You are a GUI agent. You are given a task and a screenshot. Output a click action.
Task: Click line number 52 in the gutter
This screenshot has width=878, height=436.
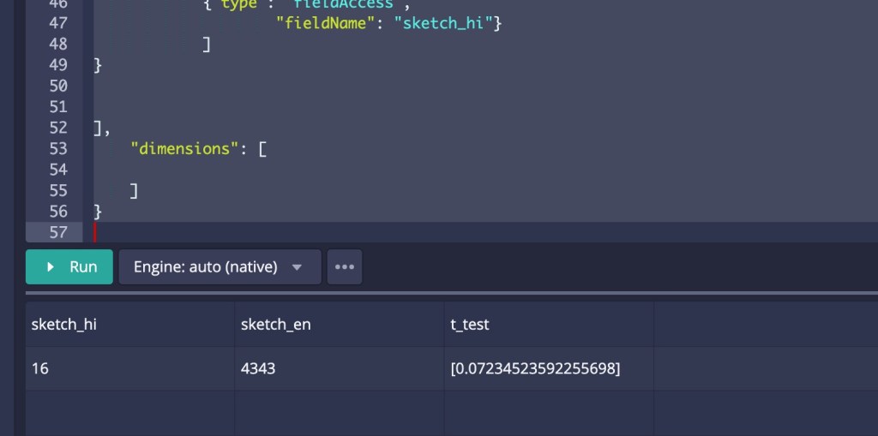tap(58, 128)
